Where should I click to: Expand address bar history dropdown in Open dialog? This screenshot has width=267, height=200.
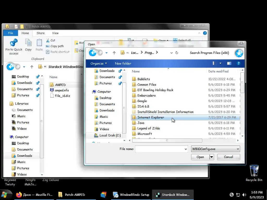172,53
